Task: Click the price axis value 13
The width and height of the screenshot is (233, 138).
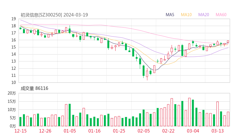Action: (14, 61)
